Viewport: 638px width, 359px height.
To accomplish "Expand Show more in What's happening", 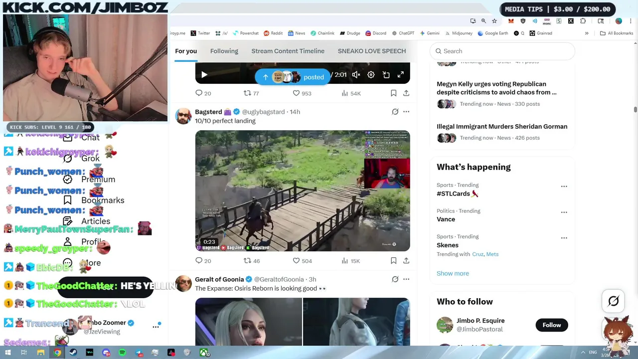I will coord(453,273).
